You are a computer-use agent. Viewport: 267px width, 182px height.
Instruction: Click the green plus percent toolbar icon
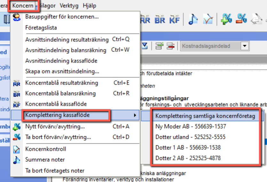(x=226, y=19)
